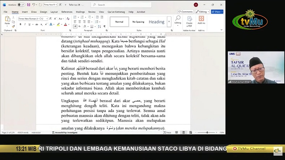This screenshot has height=160, width=285.
Task: Adjust the zoom slider in status bar
Action: [207, 132]
